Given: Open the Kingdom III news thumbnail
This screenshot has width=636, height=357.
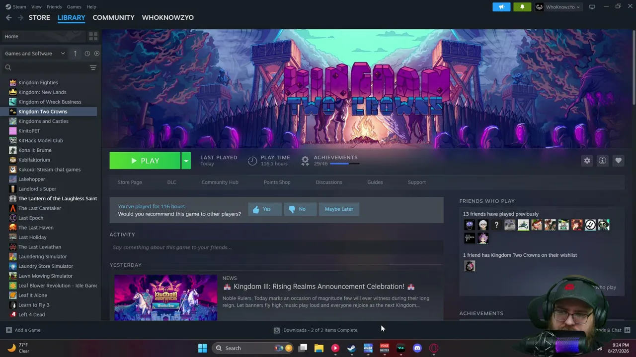Looking at the screenshot, I should pos(165,297).
